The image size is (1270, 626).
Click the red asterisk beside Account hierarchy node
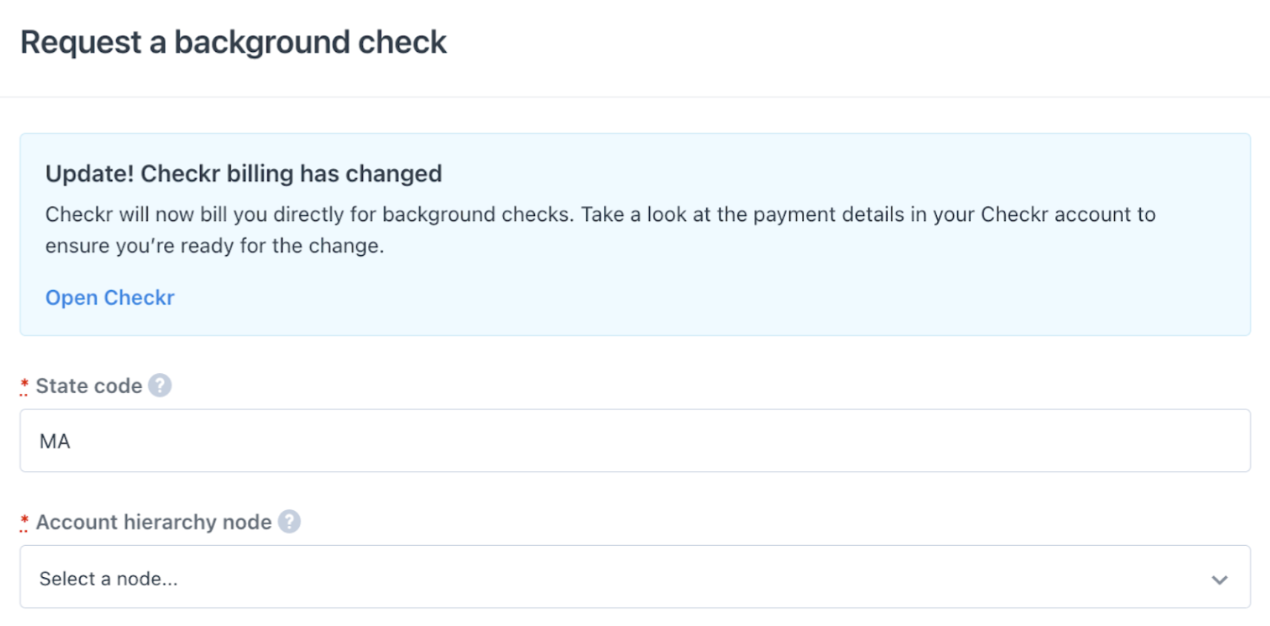pos(24,522)
